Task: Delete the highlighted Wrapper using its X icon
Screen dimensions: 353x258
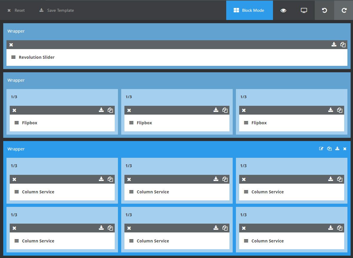Action: [x=345, y=149]
